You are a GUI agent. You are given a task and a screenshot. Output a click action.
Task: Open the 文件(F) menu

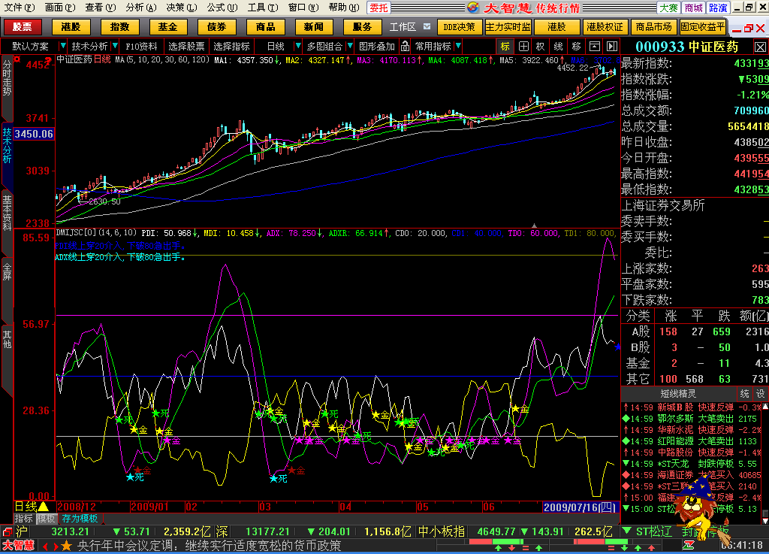coord(19,8)
